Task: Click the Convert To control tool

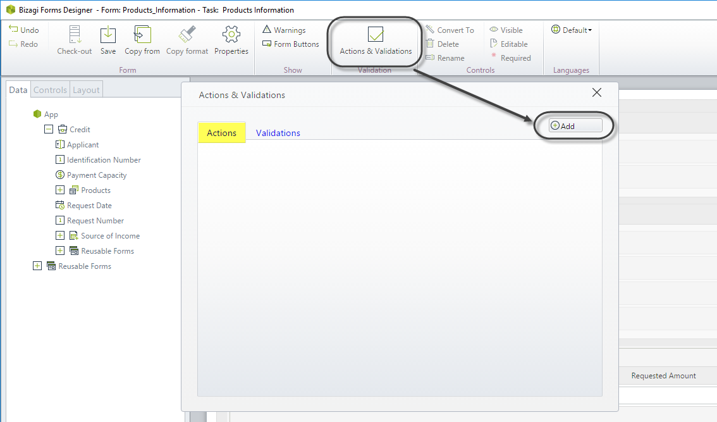Action: tap(450, 30)
